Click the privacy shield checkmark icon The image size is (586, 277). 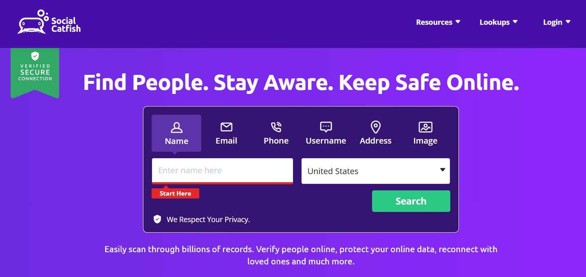tap(157, 219)
